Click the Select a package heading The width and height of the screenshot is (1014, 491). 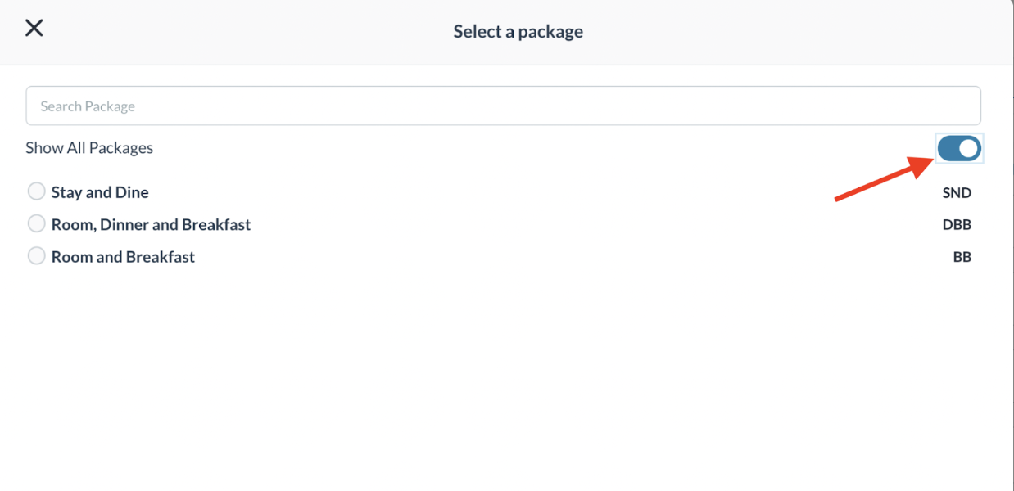click(x=518, y=32)
